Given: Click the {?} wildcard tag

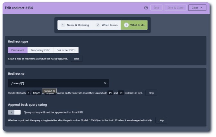Looking at the screenshot, I should (x=121, y=93).
